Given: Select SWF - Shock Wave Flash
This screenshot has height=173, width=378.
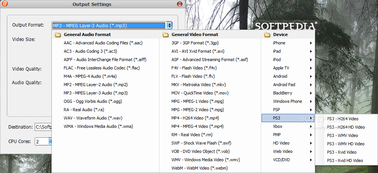Looking at the screenshot, I should coord(201,143).
